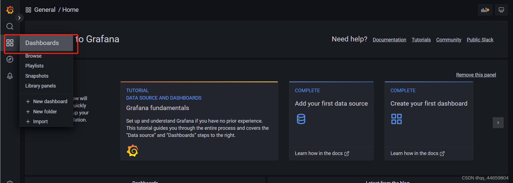Expand the sidebar with the chevron toggle

coord(19,18)
